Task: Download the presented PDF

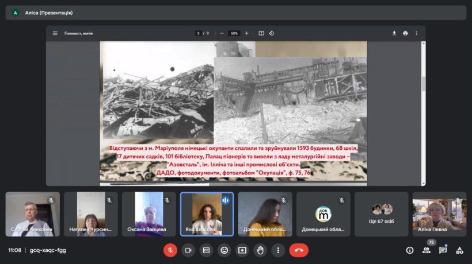Action: [394, 33]
